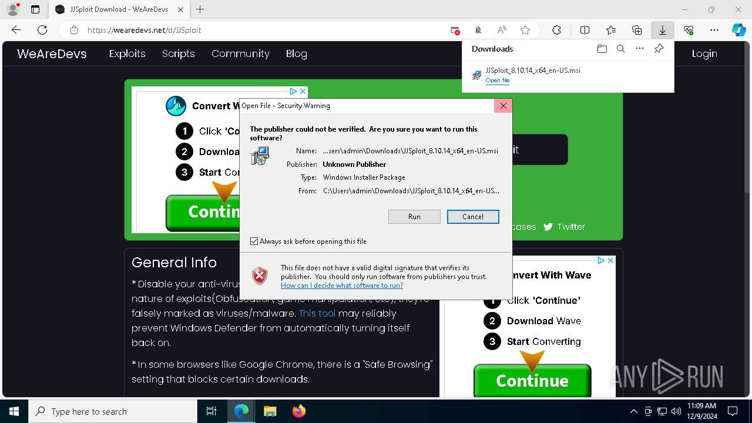752x423 pixels.
Task: Open the downloads folder icon
Action: (x=602, y=49)
